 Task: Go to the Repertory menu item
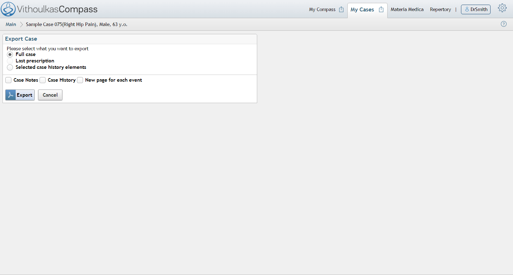(x=440, y=10)
